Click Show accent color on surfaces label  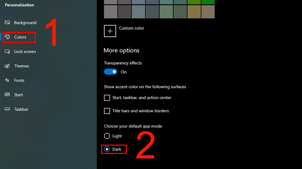pos(145,87)
